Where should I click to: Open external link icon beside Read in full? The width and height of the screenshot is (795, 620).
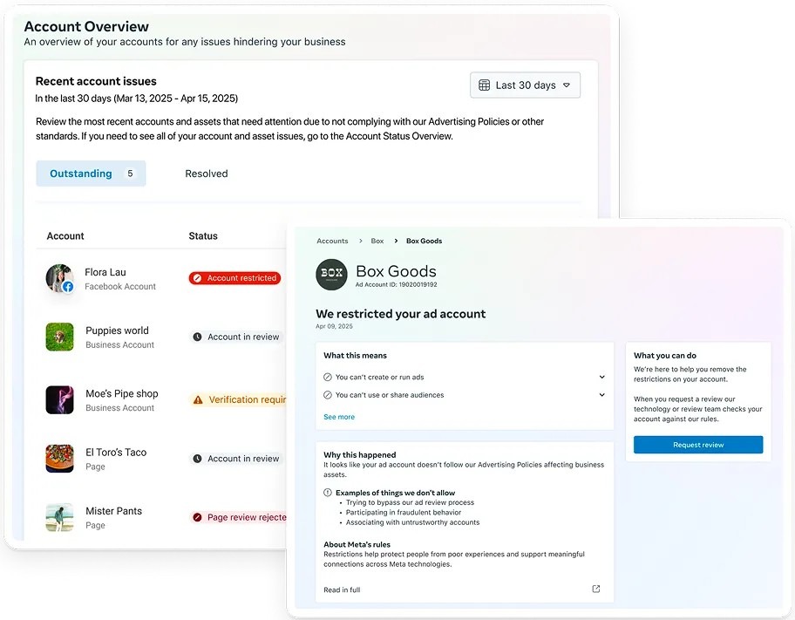596,589
